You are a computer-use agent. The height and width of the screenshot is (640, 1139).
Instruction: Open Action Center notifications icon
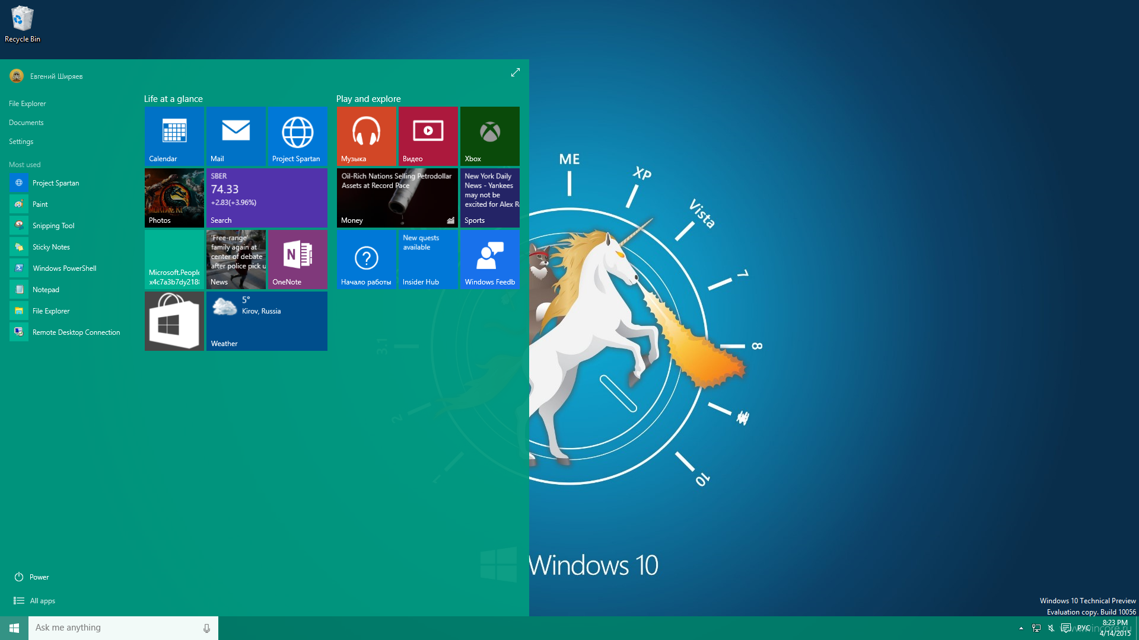point(1065,628)
